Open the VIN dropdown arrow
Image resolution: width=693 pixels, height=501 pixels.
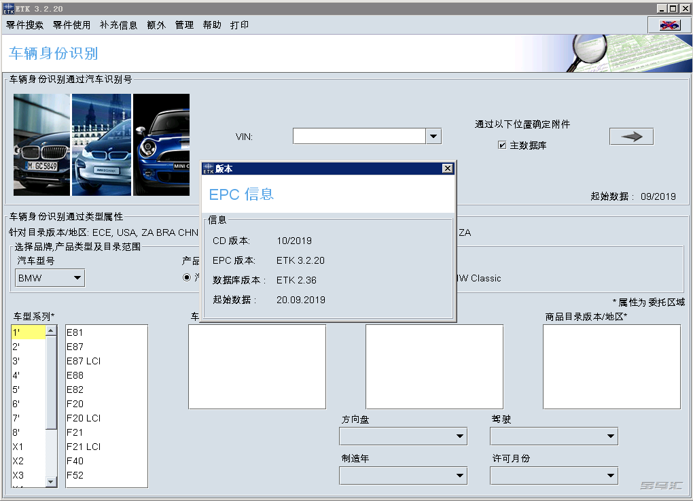pos(433,136)
